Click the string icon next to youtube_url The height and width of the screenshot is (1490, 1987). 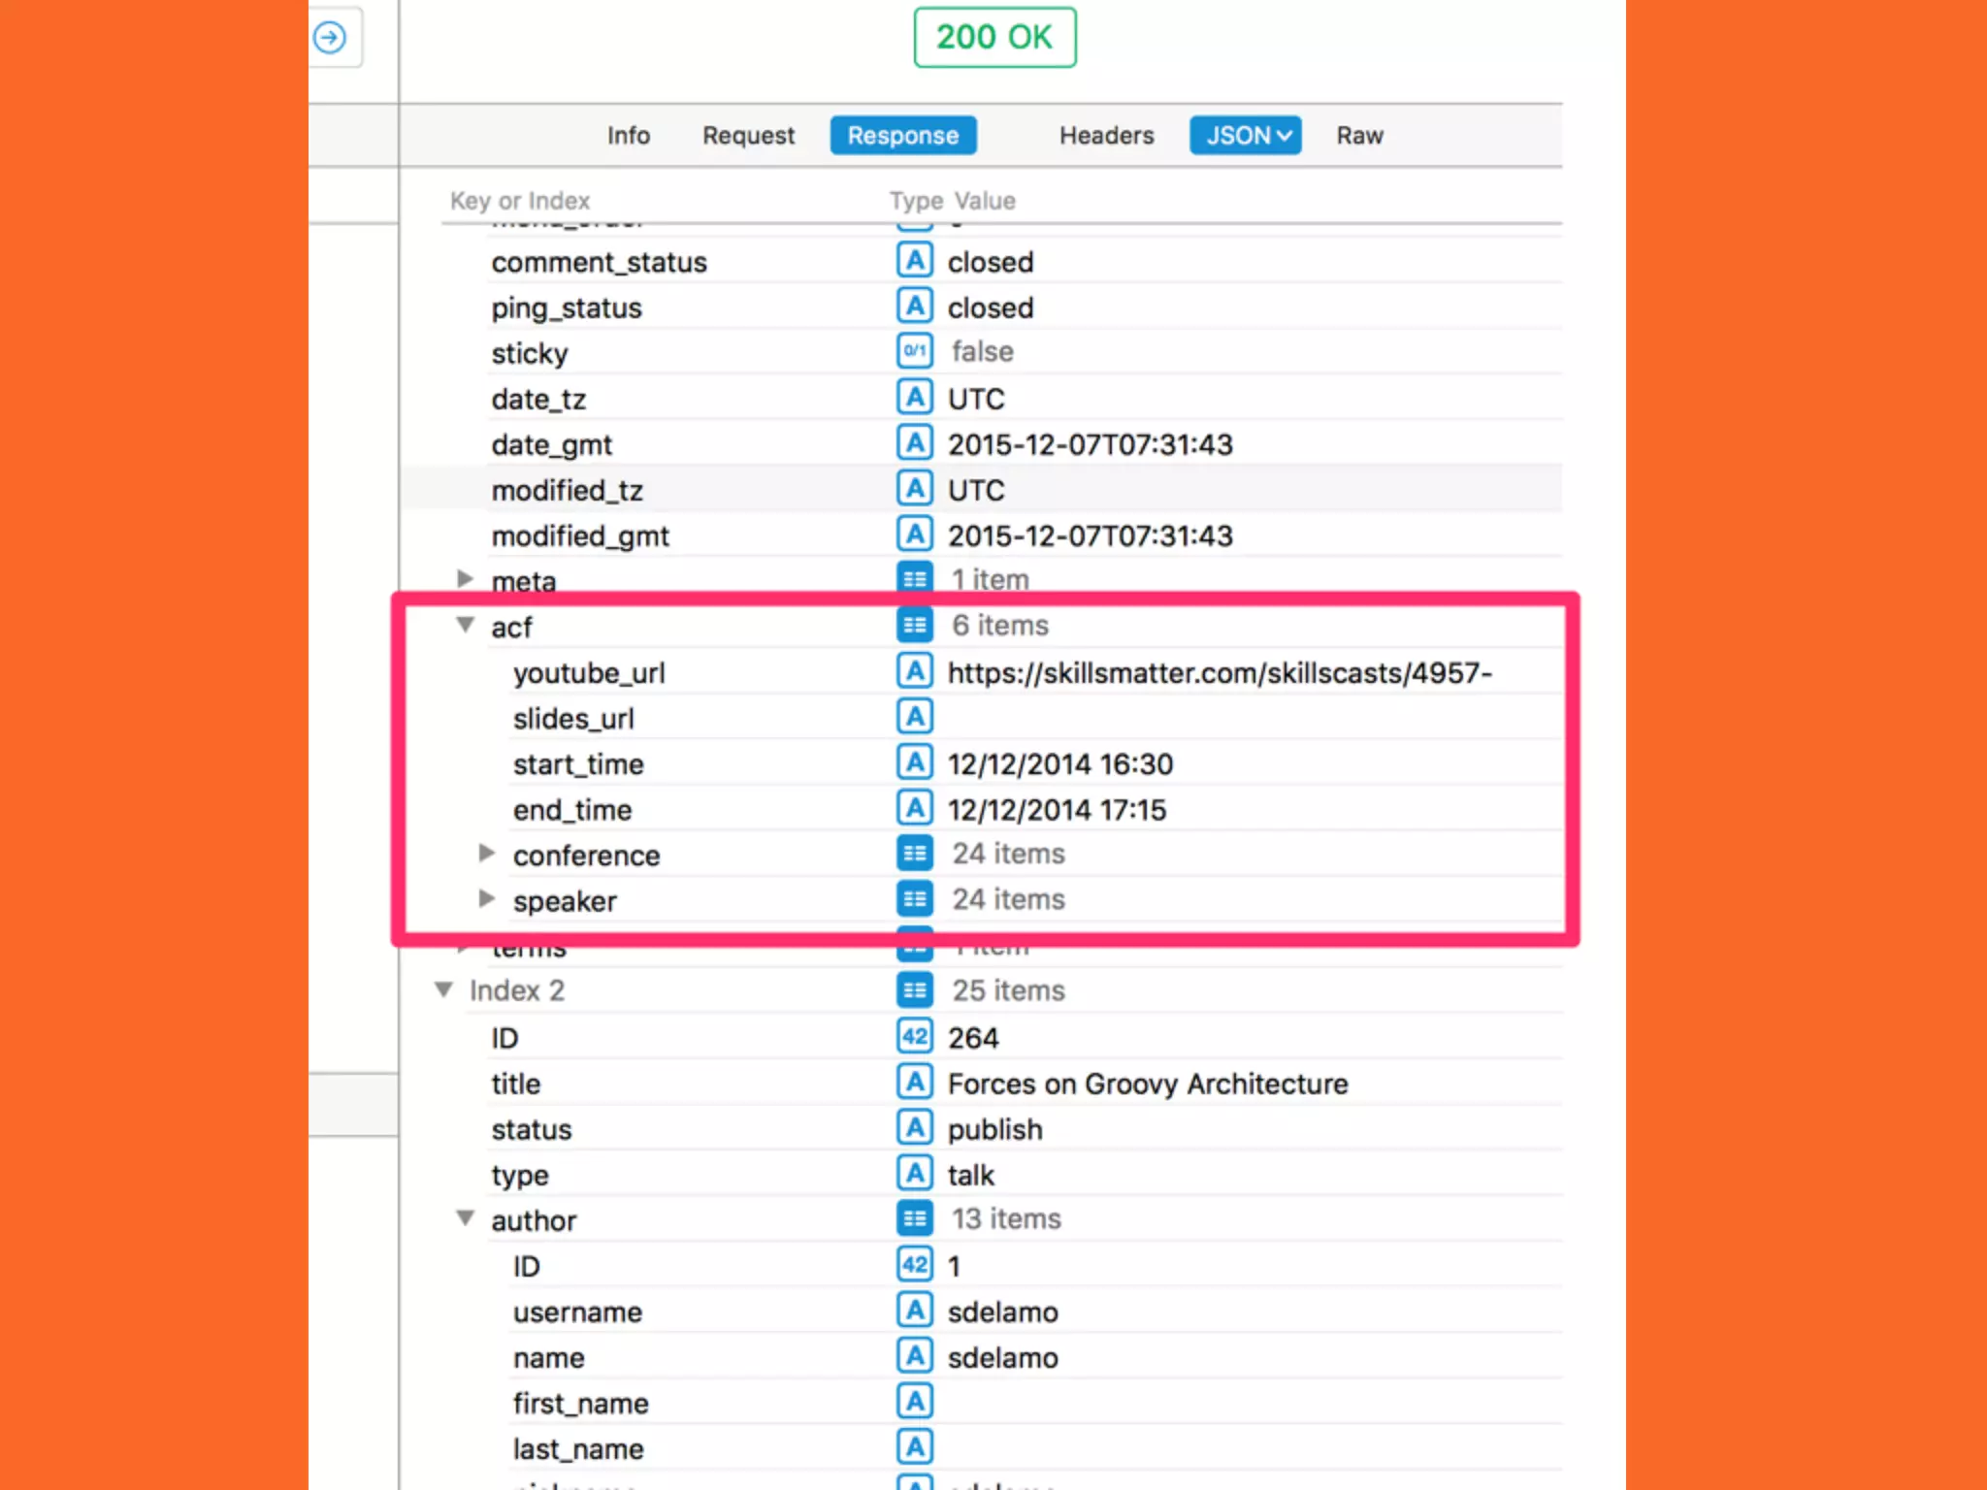click(914, 671)
